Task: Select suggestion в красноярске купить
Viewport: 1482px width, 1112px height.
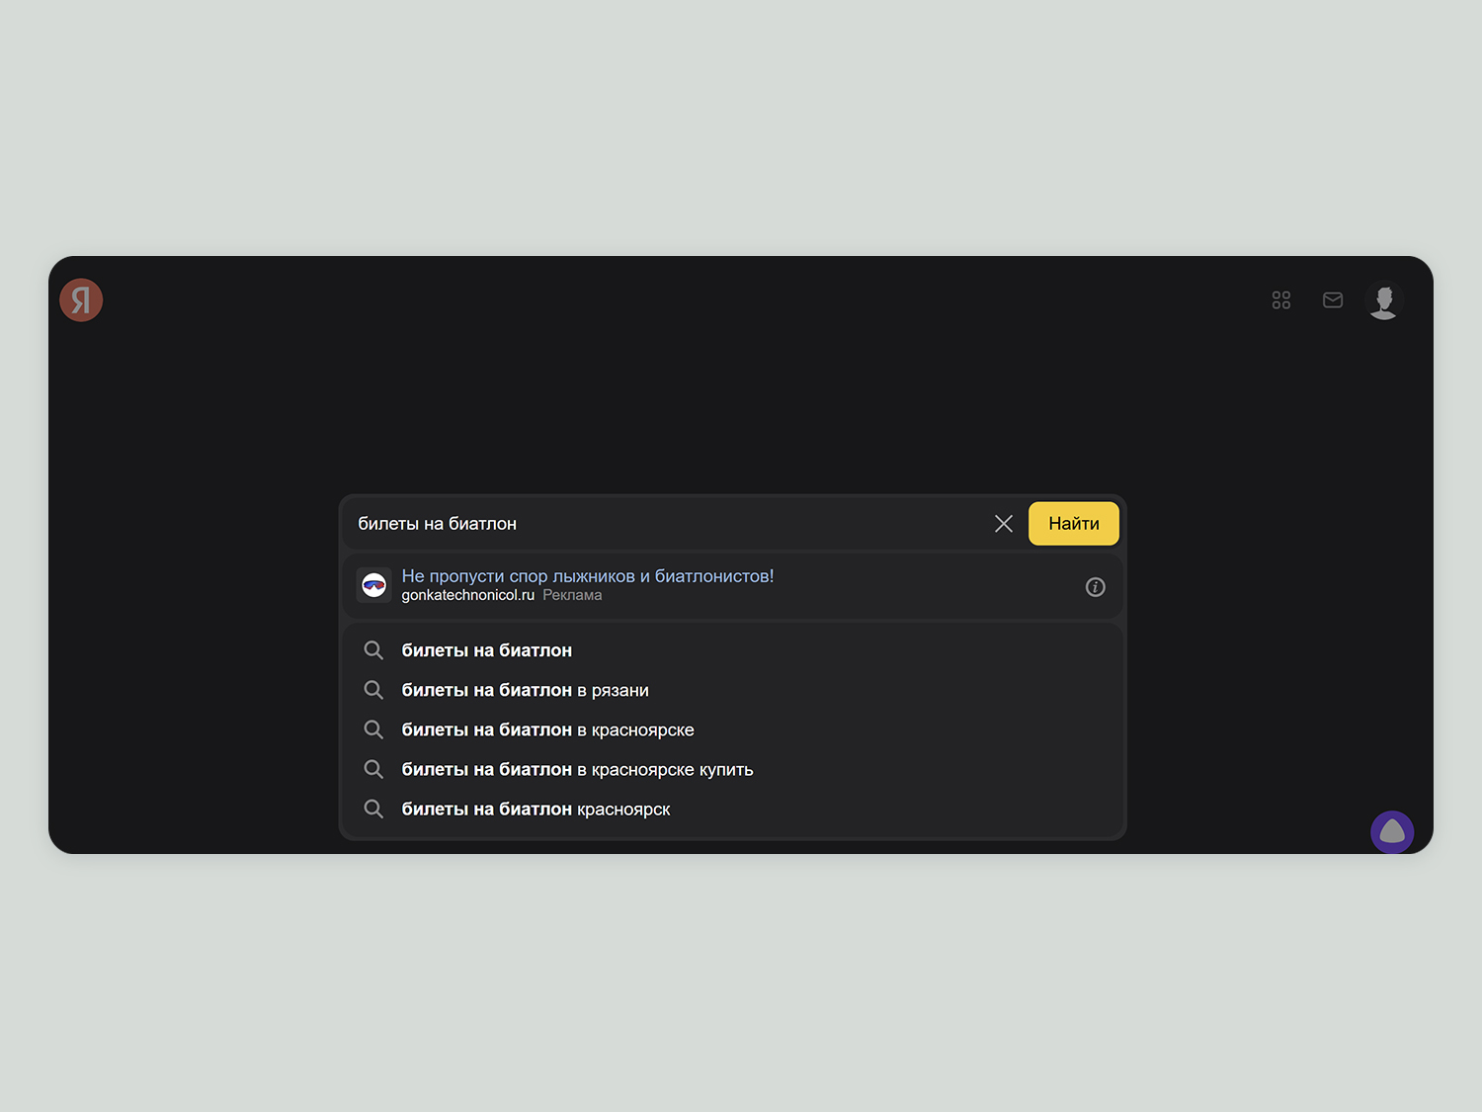Action: (732, 769)
